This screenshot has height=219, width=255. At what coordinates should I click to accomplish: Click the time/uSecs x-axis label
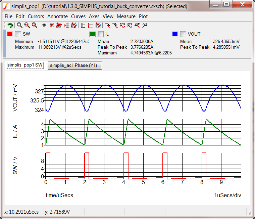(59, 195)
